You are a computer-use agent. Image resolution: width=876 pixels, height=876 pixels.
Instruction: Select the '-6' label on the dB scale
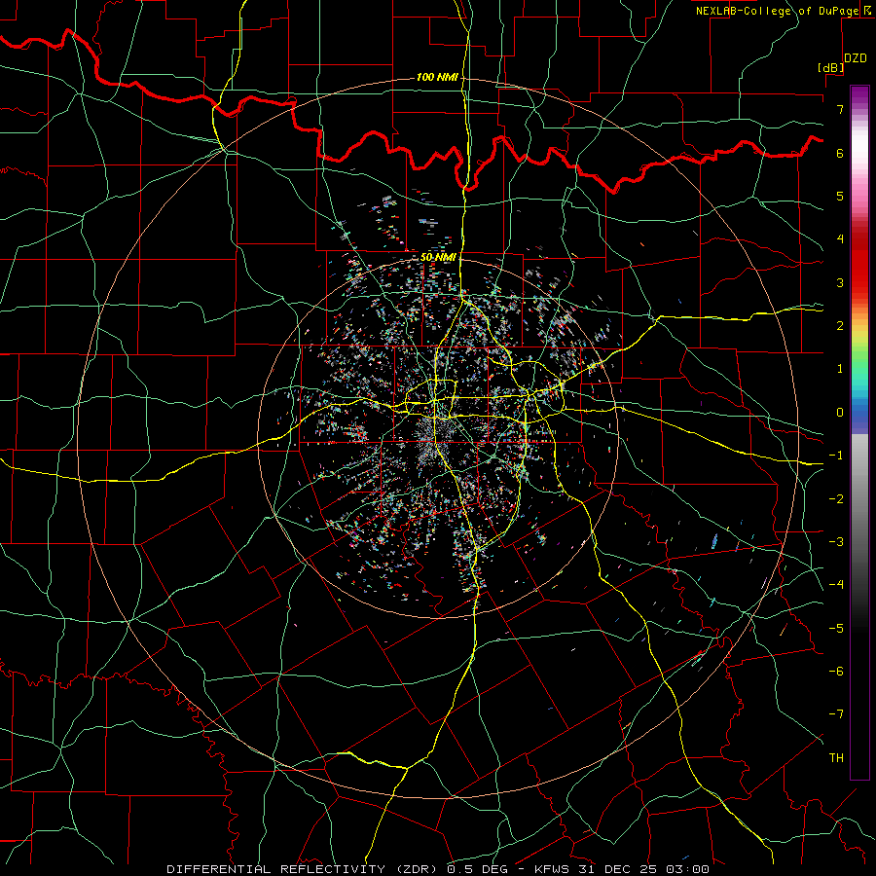(x=836, y=672)
